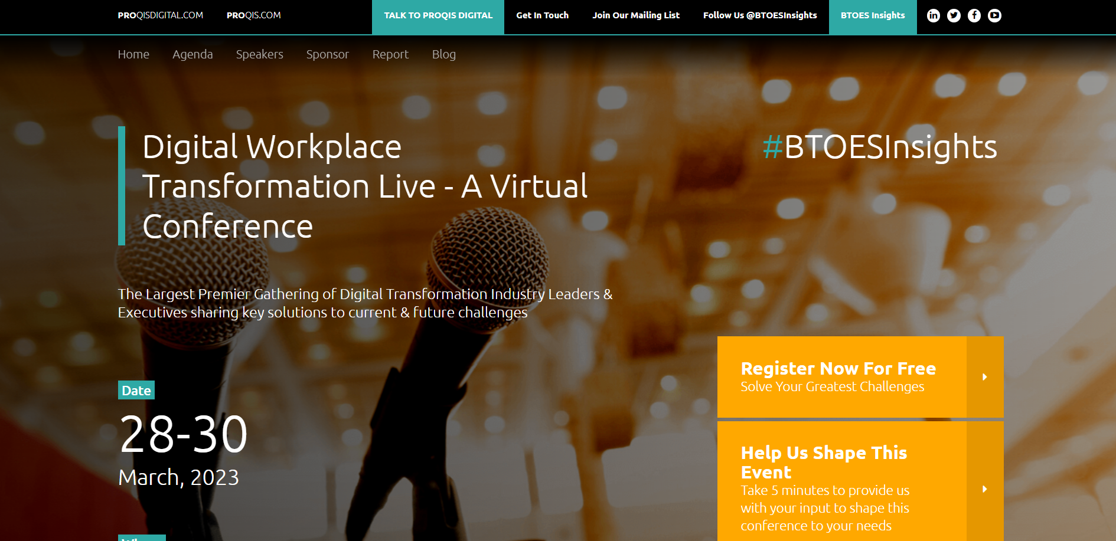Open the Agenda menu item
Image resolution: width=1116 pixels, height=541 pixels.
point(192,54)
